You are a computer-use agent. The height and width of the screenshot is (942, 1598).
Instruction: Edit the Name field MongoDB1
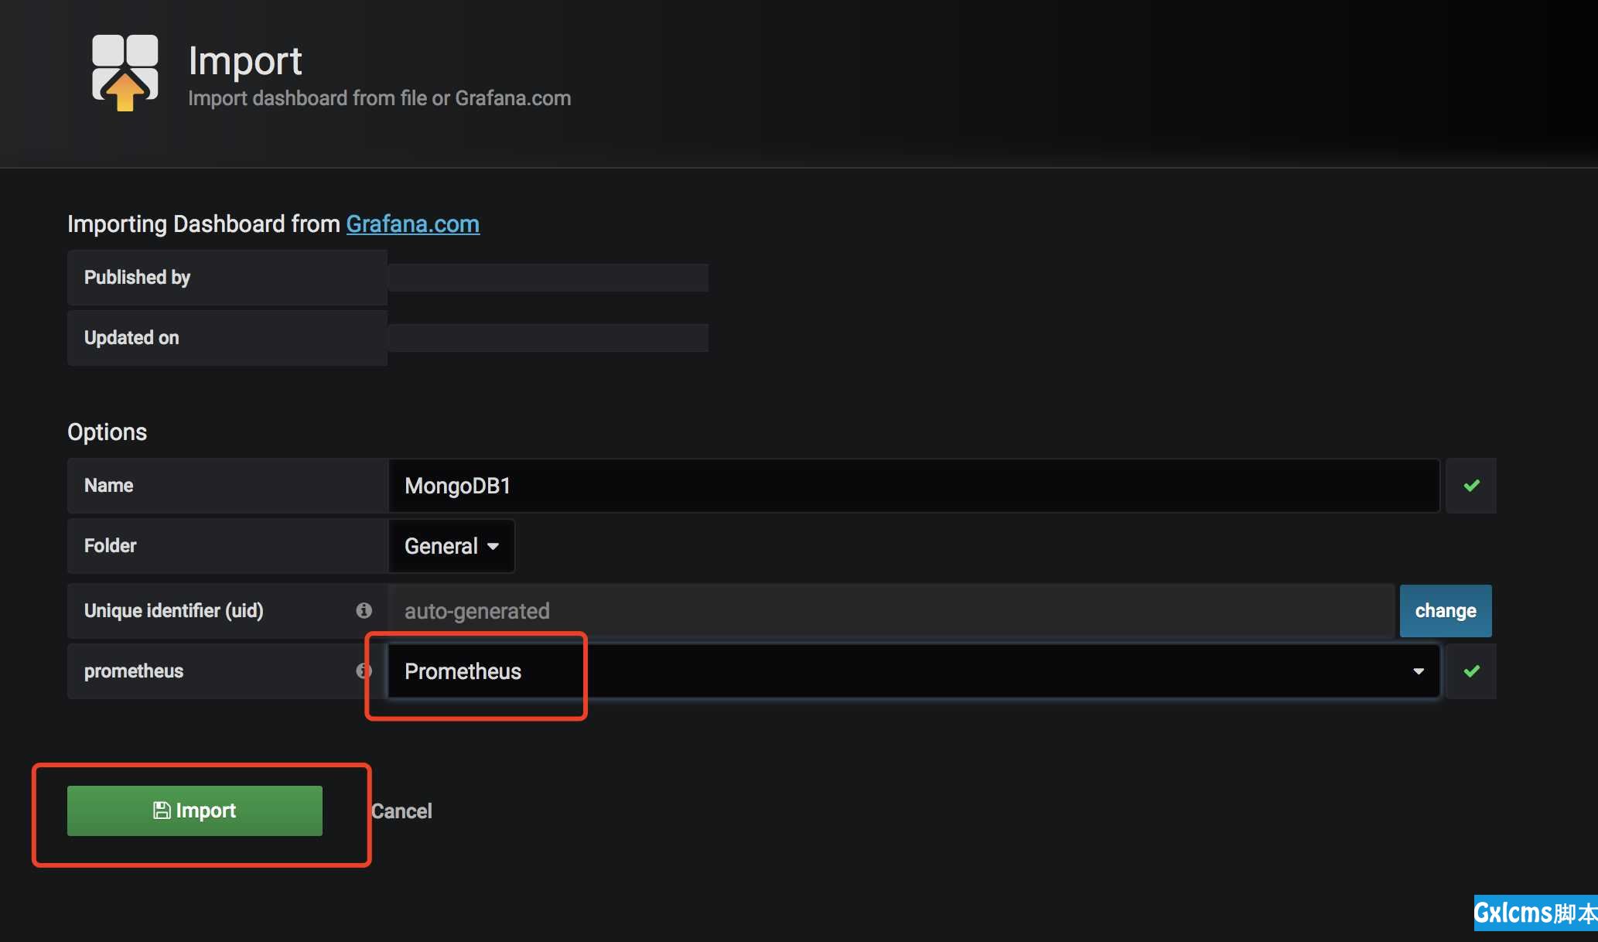point(913,486)
